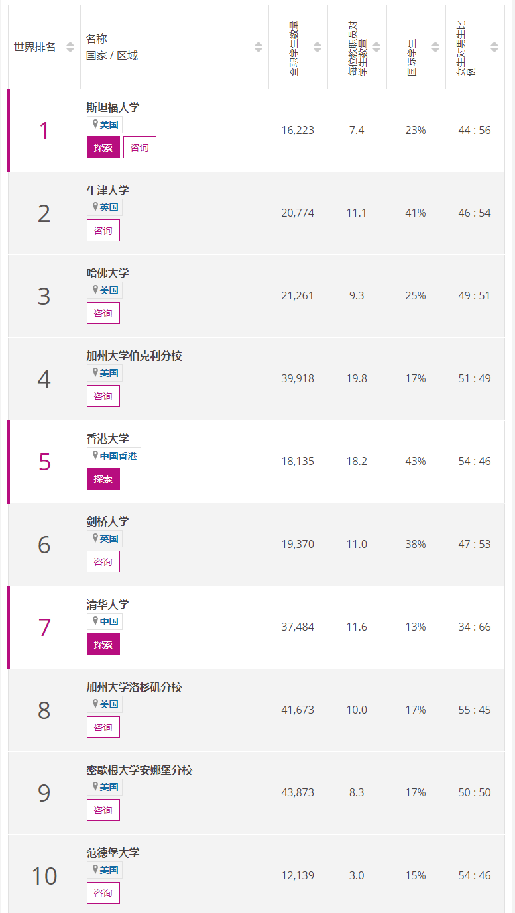Click 咨询 button under 牛津大学
515x913 pixels.
103,230
